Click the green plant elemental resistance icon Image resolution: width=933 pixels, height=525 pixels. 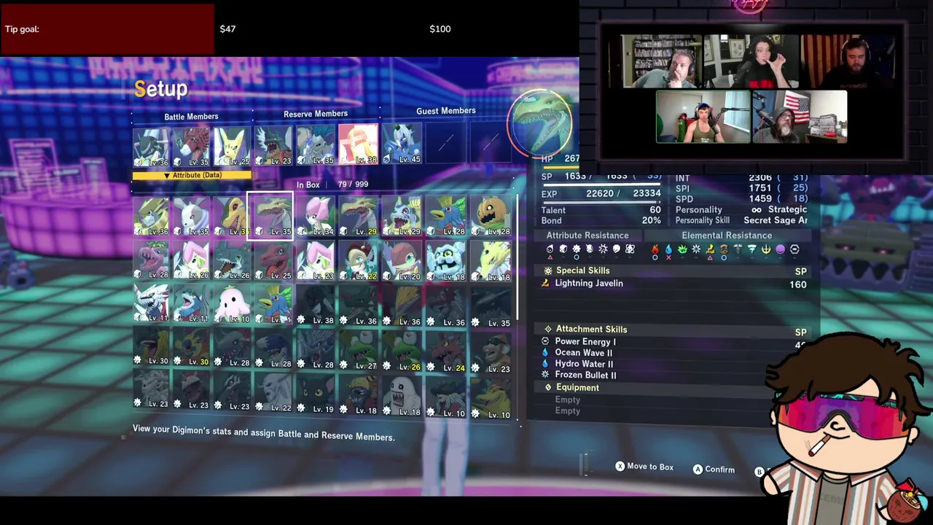682,249
